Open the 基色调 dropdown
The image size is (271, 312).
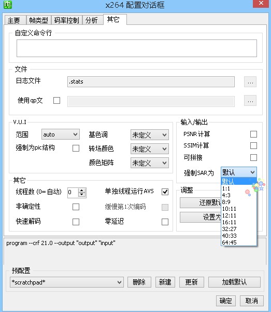[150, 135]
